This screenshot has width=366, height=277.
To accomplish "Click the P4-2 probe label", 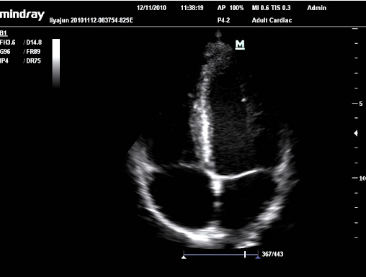I will click(x=223, y=20).
